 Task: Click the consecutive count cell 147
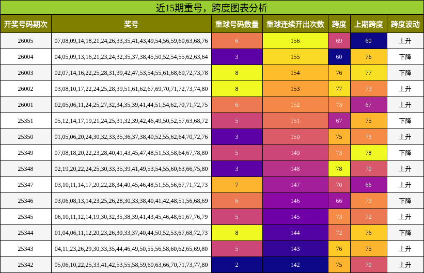click(295, 185)
